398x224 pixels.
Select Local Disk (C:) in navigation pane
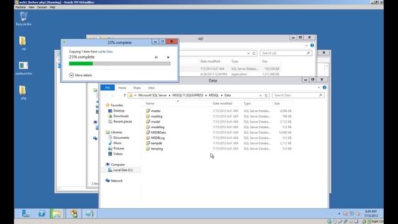(x=123, y=170)
